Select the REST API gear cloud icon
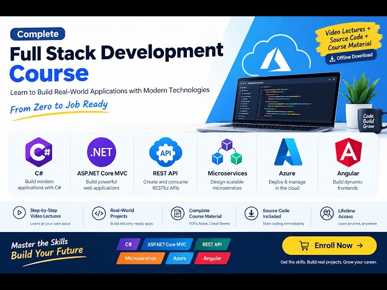 tap(165, 152)
